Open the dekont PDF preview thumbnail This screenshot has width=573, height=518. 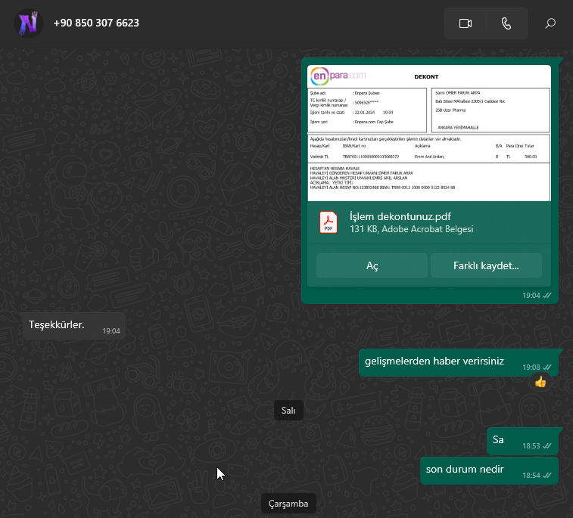pos(429,133)
